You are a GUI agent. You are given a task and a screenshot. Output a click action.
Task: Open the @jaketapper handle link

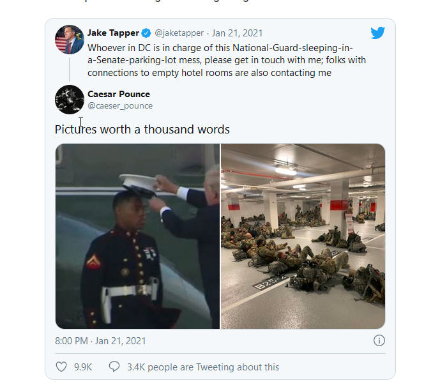point(179,33)
